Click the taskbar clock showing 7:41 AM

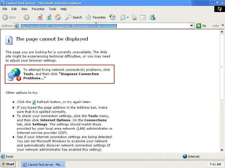[x=215, y=164]
